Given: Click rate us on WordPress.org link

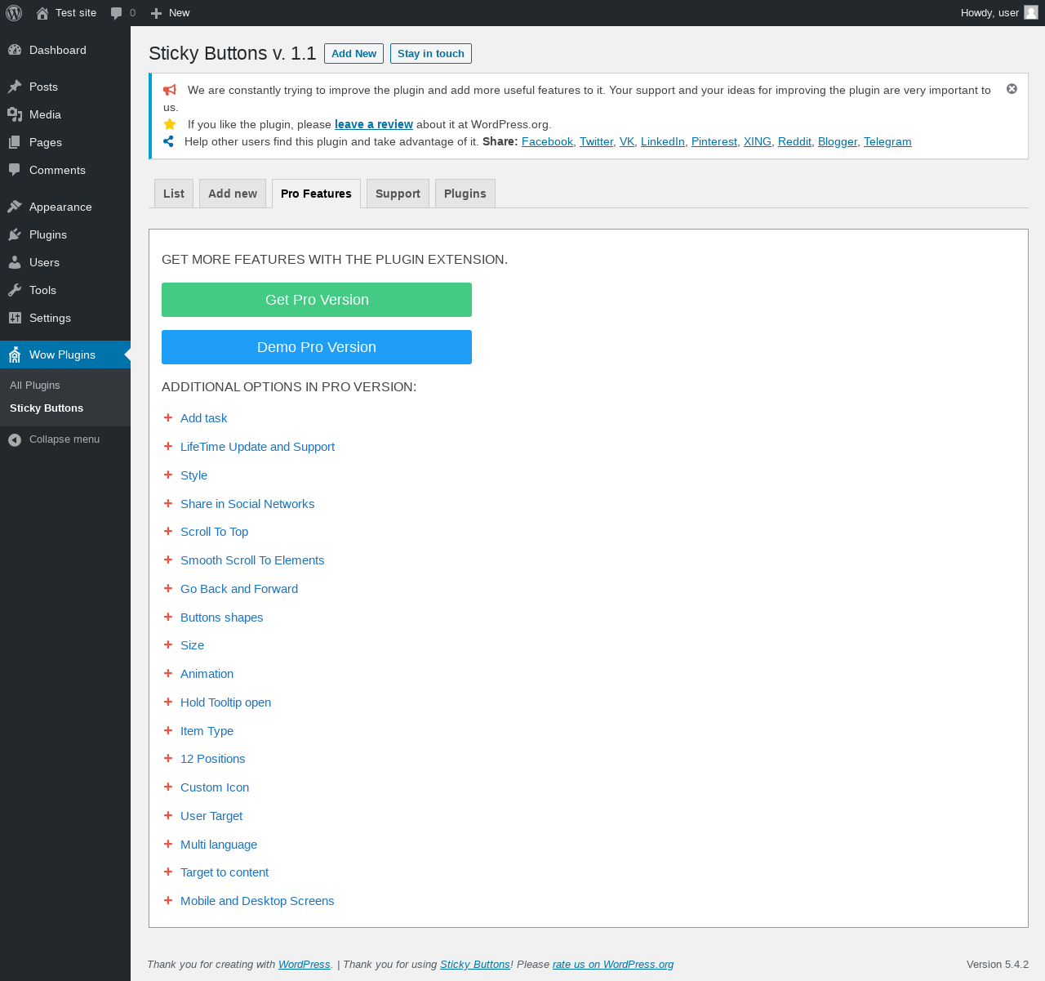Looking at the screenshot, I should pos(613,965).
